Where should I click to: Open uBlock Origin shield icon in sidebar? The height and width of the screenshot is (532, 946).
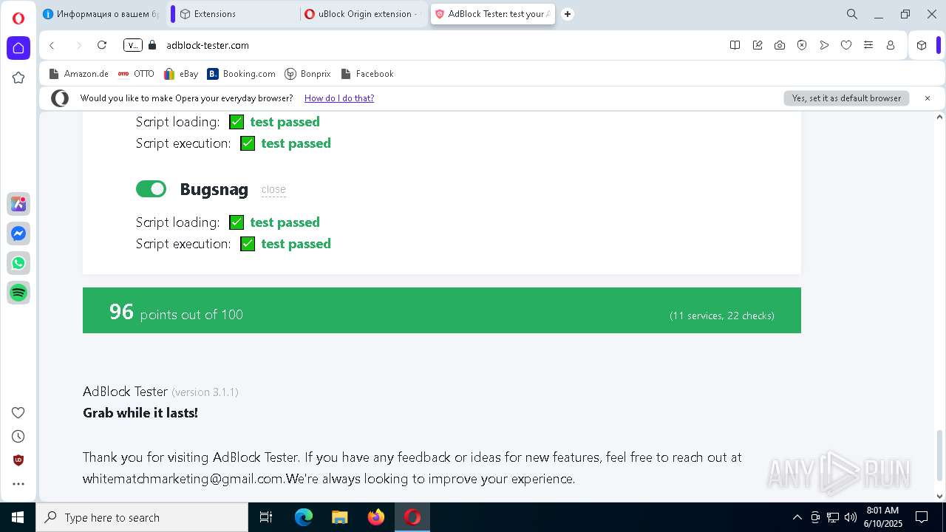18,460
